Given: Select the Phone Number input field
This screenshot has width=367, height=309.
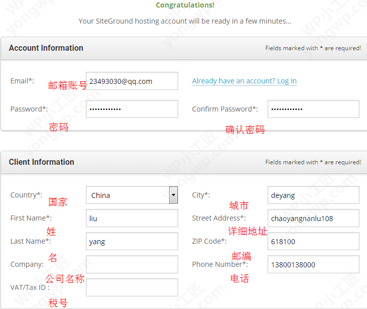Looking at the screenshot, I should (x=313, y=264).
